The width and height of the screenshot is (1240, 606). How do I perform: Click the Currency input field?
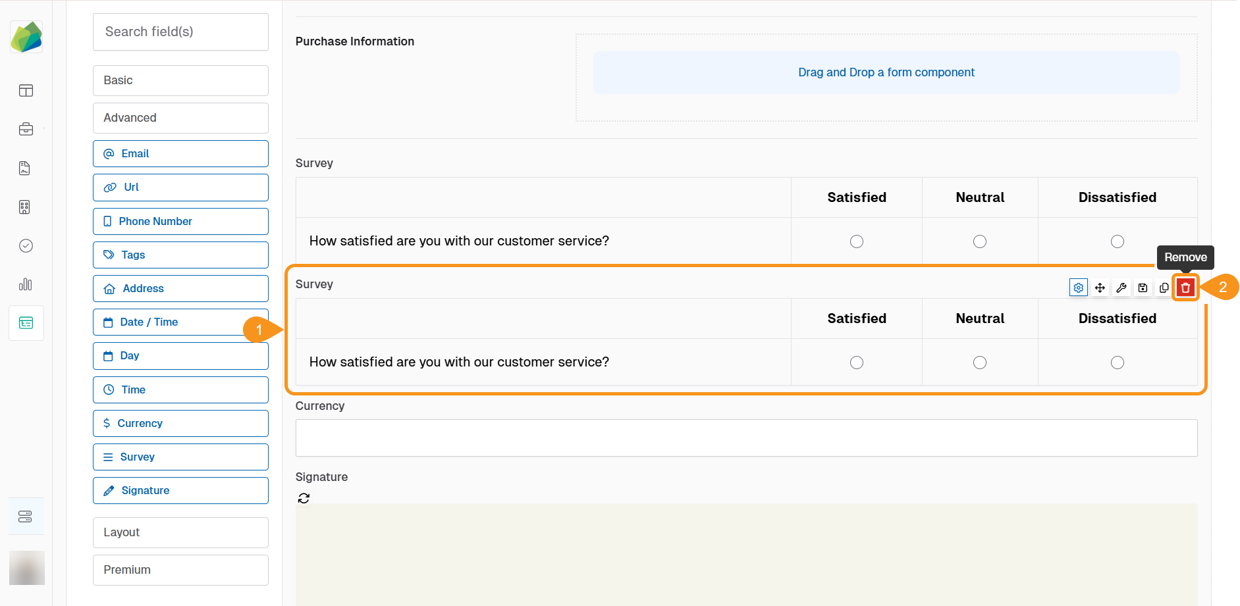(x=746, y=438)
